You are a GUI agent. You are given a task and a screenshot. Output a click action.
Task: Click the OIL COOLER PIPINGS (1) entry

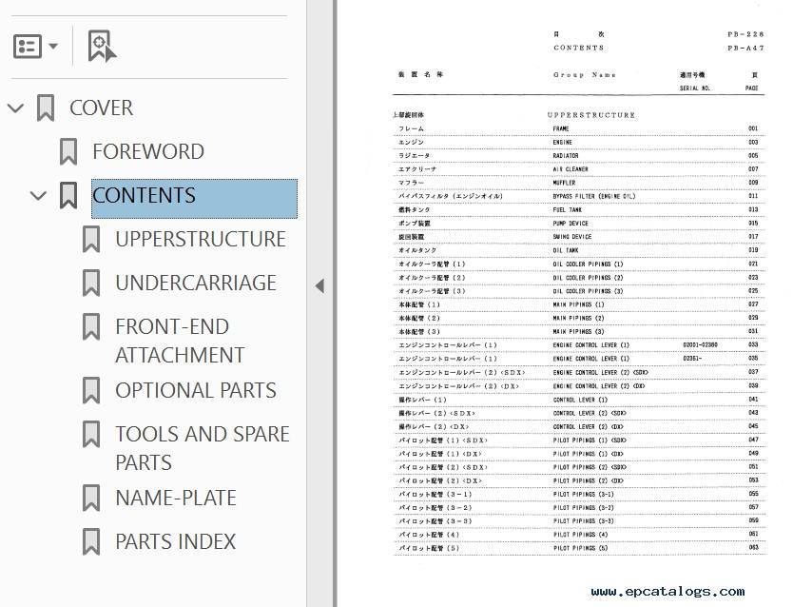tap(588, 264)
